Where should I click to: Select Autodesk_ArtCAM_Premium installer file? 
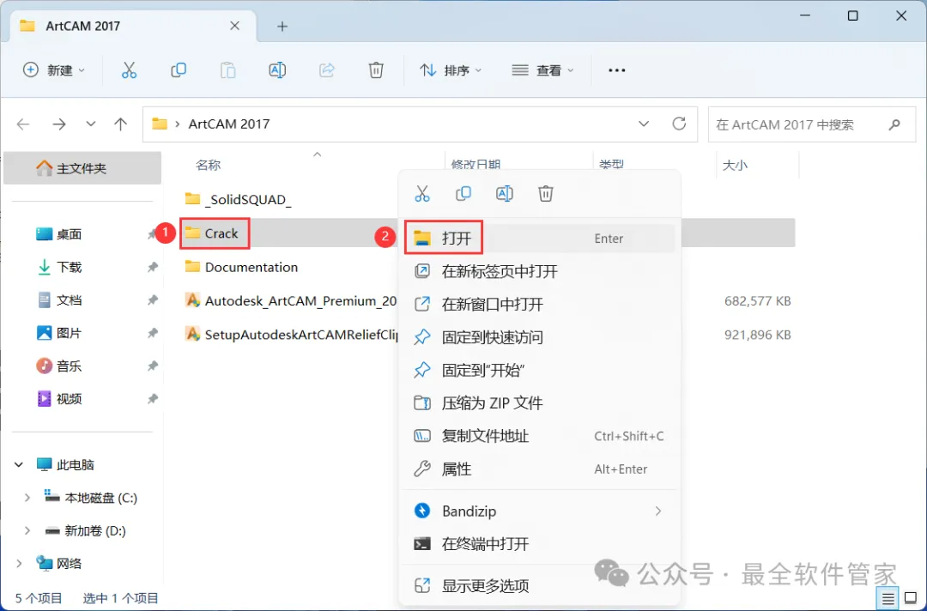click(x=291, y=300)
